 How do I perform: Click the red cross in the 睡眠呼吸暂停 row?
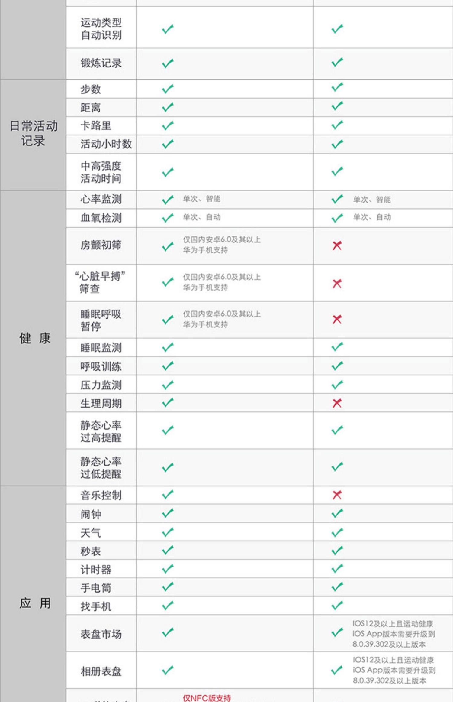(x=337, y=319)
